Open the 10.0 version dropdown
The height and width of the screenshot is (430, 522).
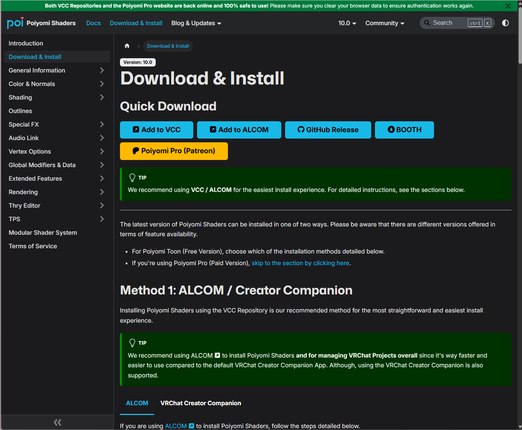pos(347,23)
